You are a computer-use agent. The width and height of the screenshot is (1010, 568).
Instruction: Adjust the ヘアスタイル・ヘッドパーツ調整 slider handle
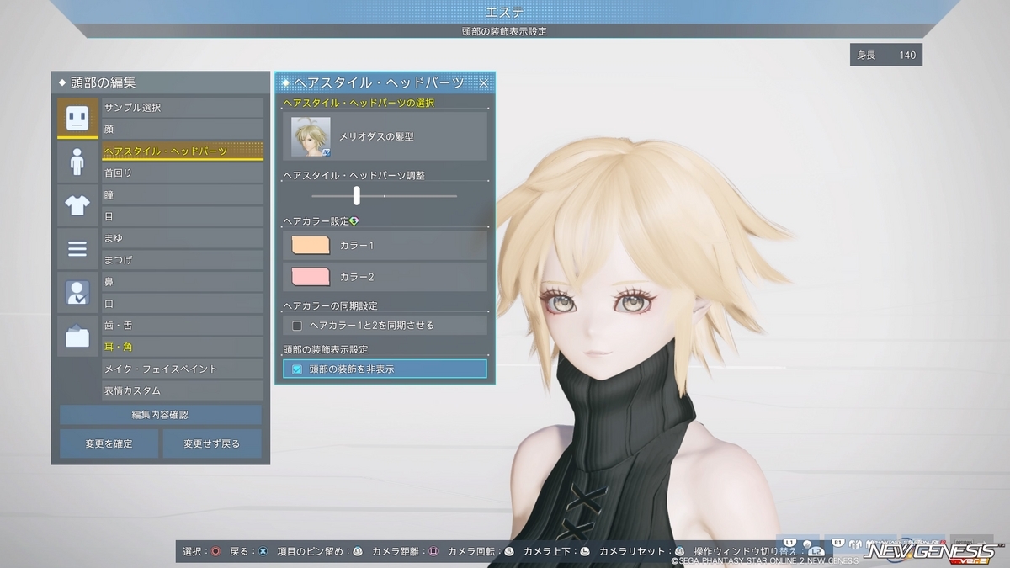(357, 195)
